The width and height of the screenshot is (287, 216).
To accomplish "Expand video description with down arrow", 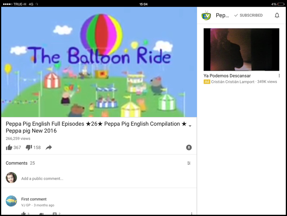I will click(190, 126).
